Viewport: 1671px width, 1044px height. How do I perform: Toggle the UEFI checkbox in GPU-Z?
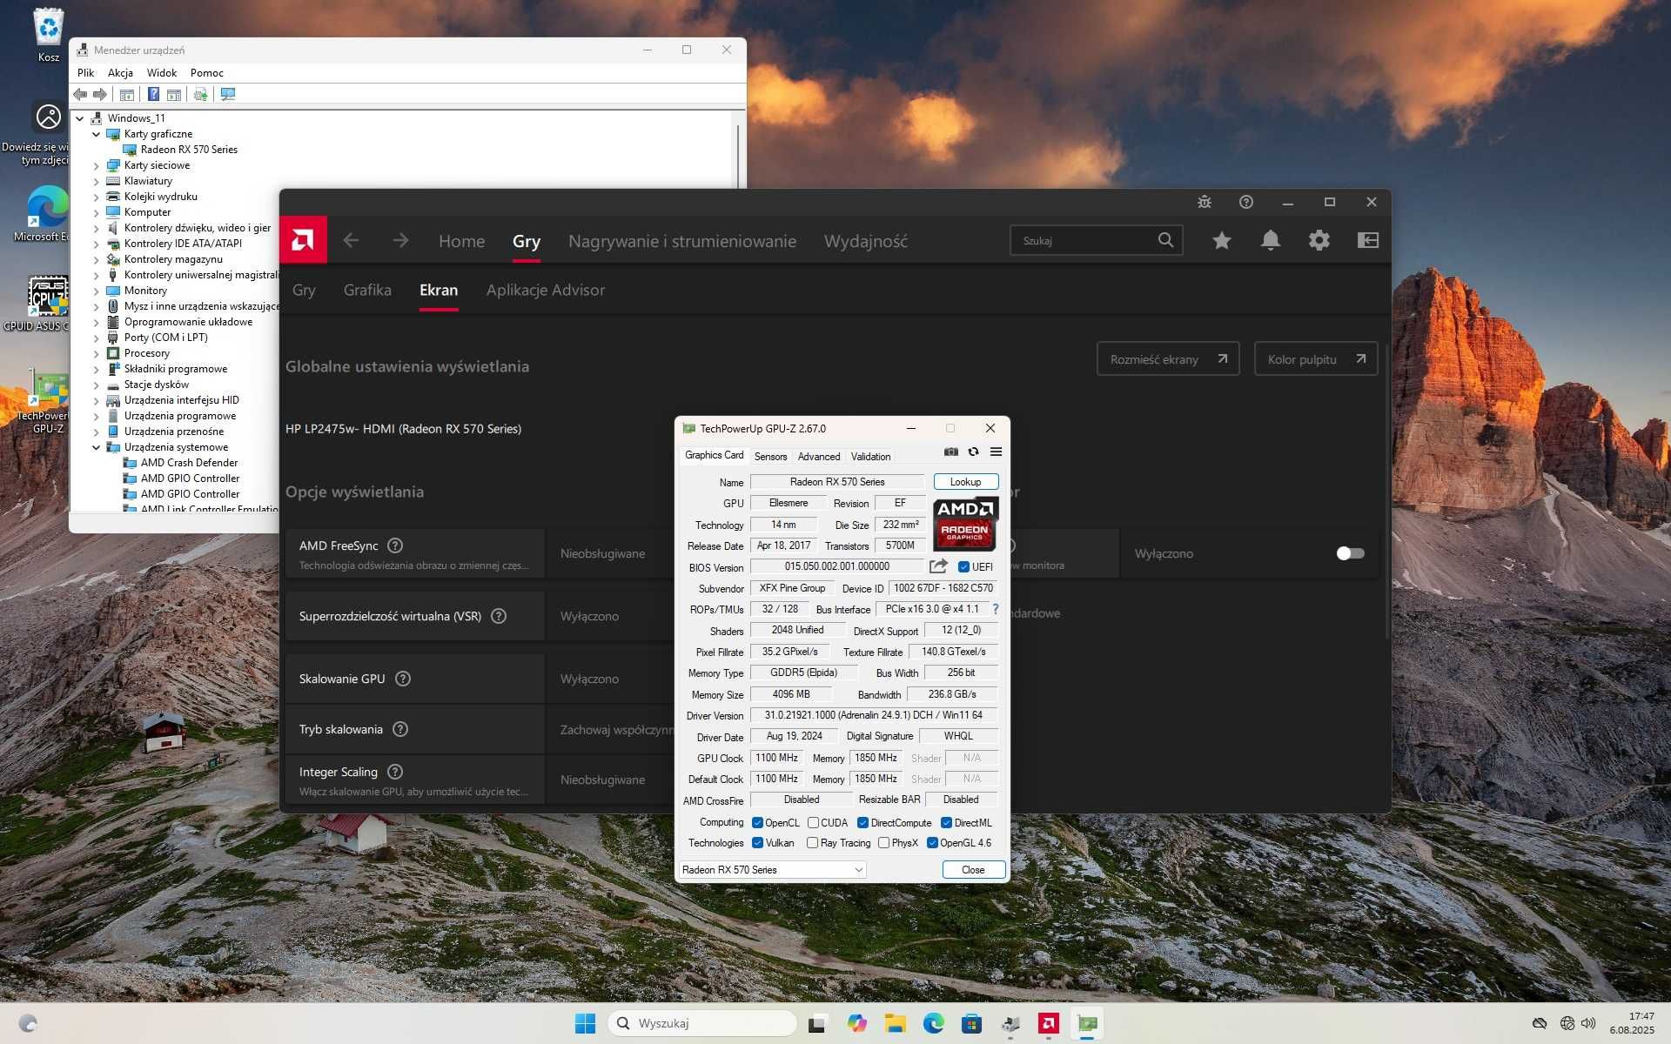tap(963, 566)
